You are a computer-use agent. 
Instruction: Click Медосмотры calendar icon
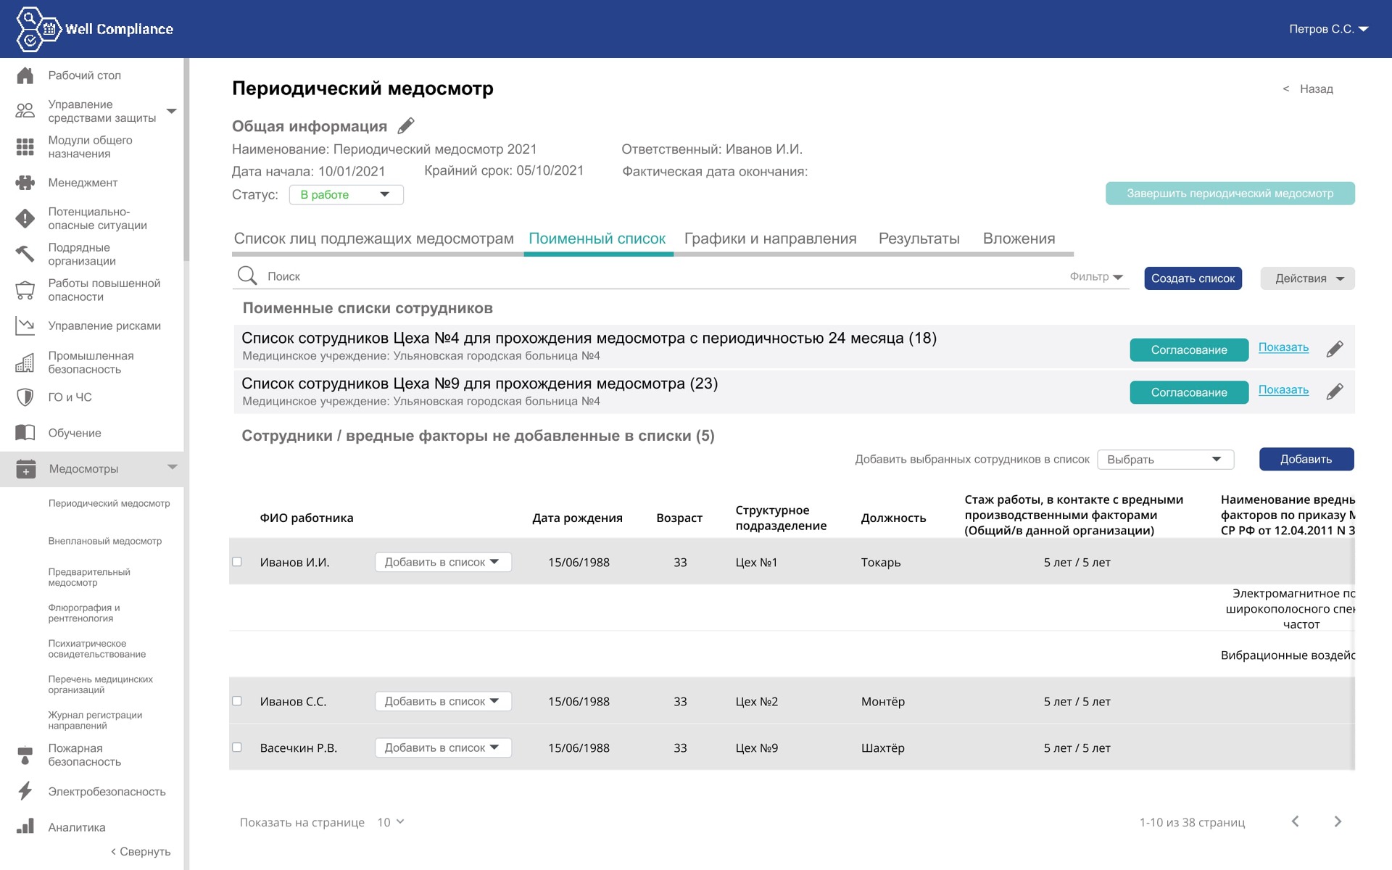[25, 469]
